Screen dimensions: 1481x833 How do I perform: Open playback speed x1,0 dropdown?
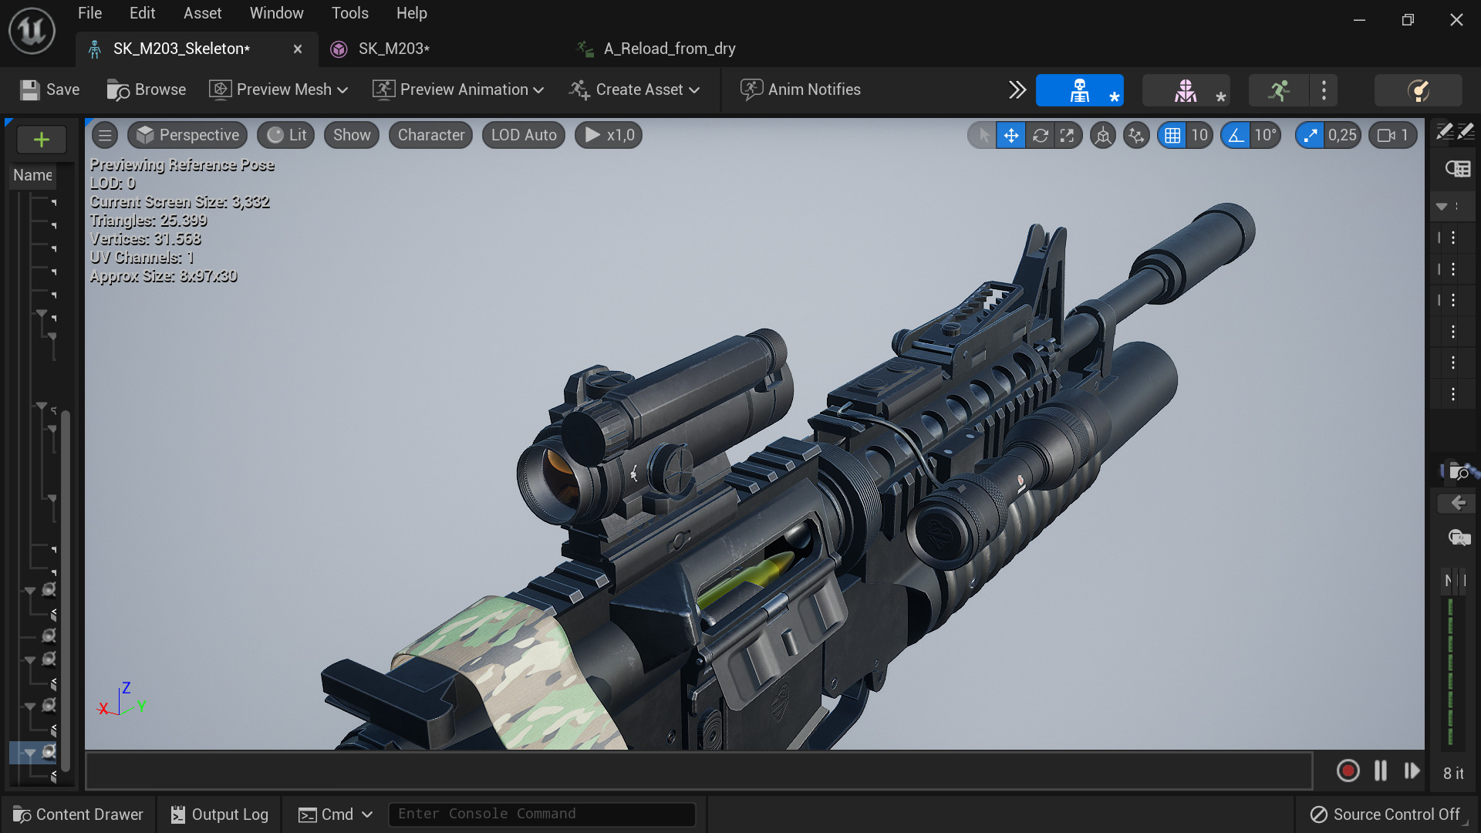pyautogui.click(x=609, y=135)
